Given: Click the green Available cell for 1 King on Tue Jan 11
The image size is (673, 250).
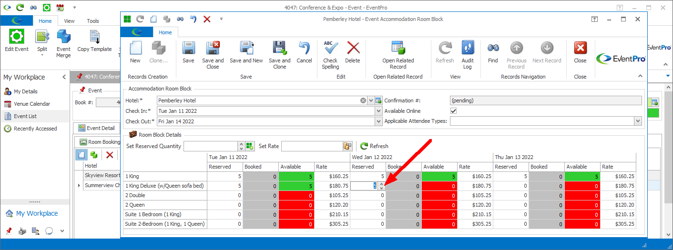Looking at the screenshot, I should pos(296,176).
